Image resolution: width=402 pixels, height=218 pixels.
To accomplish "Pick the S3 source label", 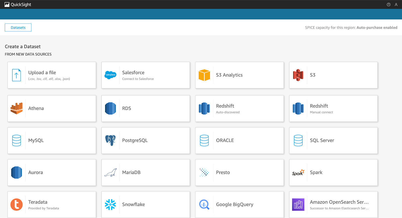I will pyautogui.click(x=313, y=75).
